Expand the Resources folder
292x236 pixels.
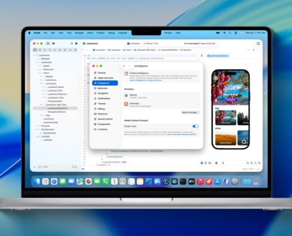38,70
